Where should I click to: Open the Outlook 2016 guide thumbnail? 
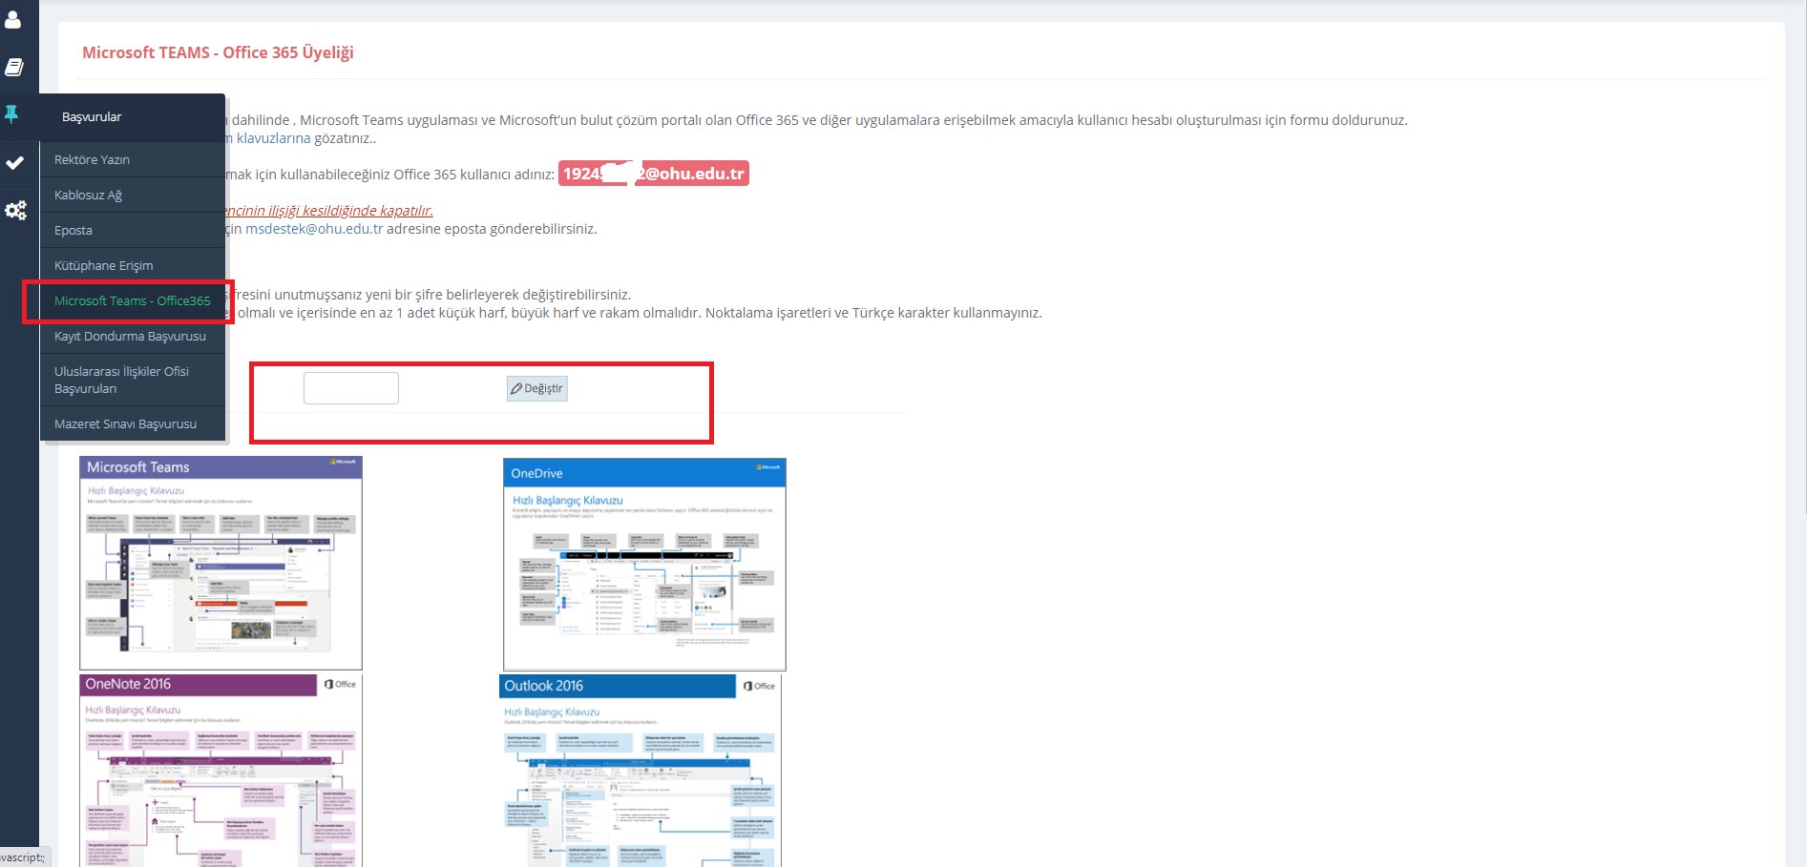coord(641,771)
